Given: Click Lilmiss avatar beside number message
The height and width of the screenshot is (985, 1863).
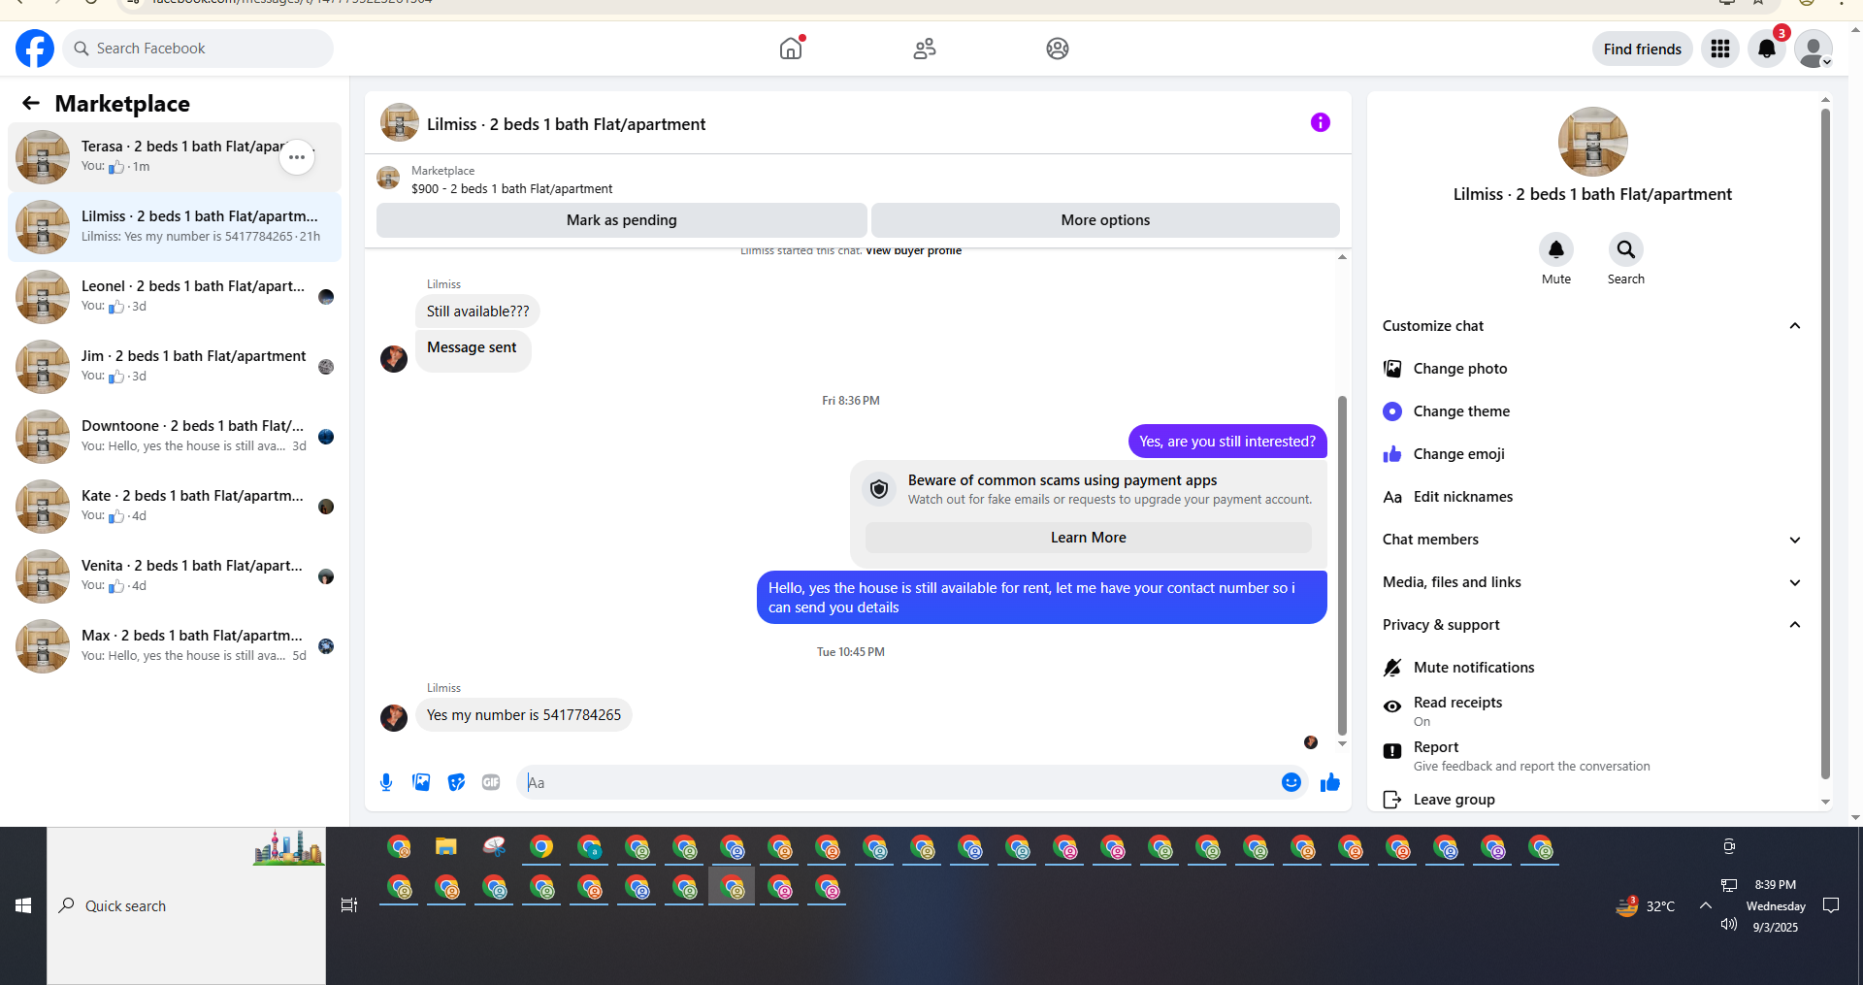Looking at the screenshot, I should click(x=394, y=717).
